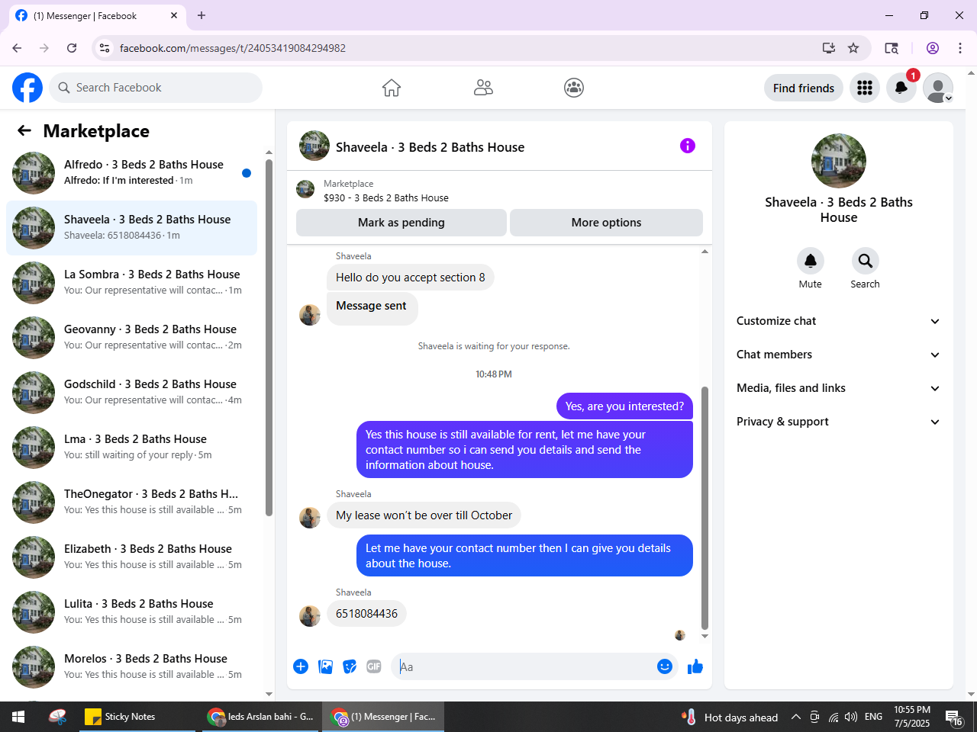This screenshot has height=732, width=977.
Task: Expand the Customize chat section
Action: [x=839, y=321]
